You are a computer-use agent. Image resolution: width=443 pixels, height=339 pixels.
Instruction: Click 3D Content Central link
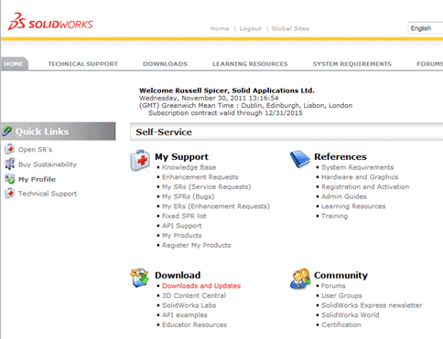point(194,296)
